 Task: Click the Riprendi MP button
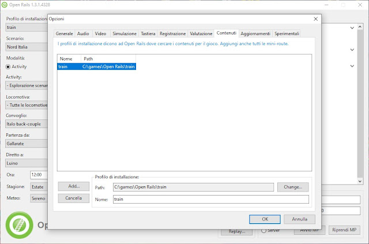344,230
